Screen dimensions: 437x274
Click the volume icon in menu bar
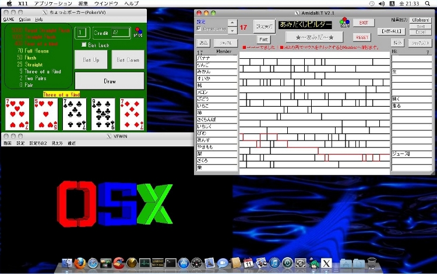382,3
